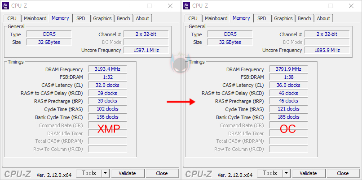
Task: Click the Close button in left window
Action: click(x=162, y=173)
